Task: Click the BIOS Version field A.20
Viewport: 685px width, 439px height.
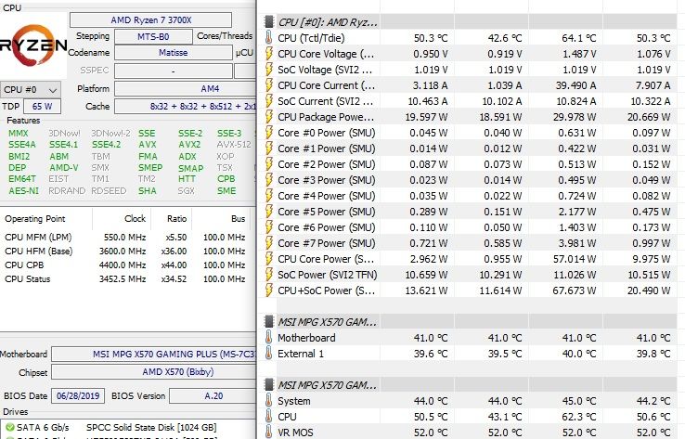Action: pos(213,396)
